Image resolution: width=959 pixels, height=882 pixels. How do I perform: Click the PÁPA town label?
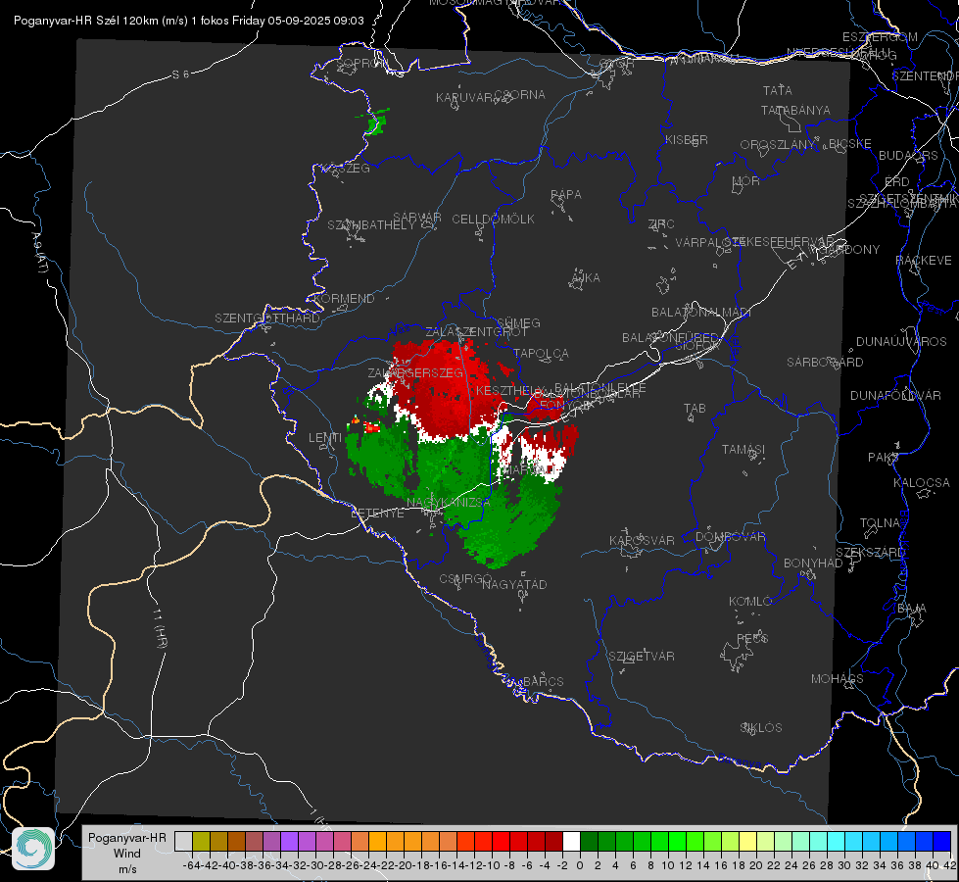tap(566, 194)
